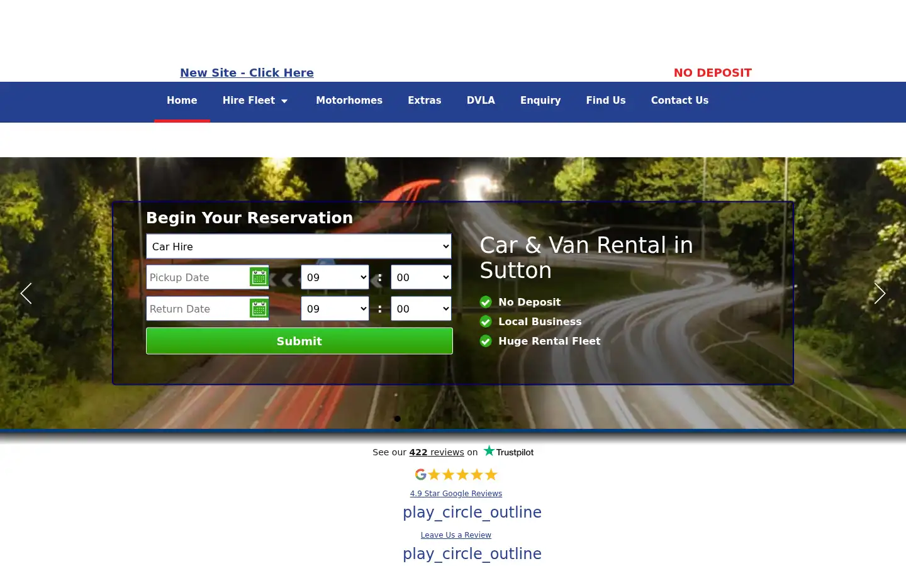This screenshot has height=566, width=906.
Task: Click the Trustpilot logo
Action: 508,452
